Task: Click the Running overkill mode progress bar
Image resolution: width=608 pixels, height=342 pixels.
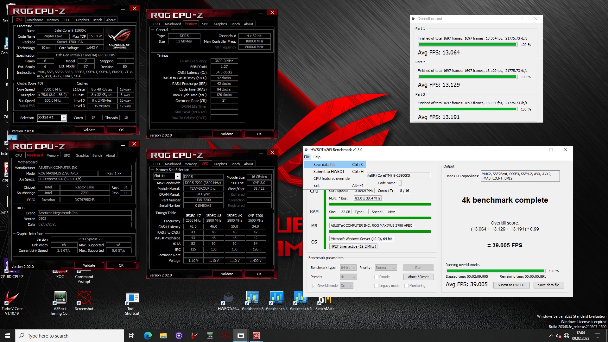Action: 495,271
